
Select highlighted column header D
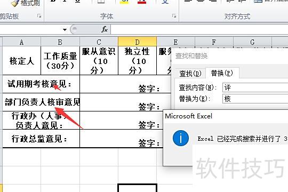138,42
